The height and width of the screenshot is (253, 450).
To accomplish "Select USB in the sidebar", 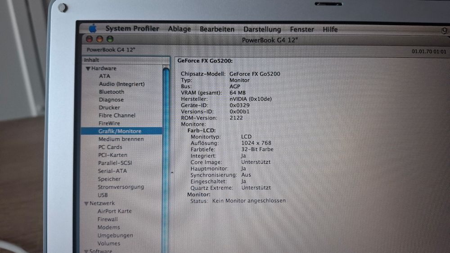I will pyautogui.click(x=103, y=195).
